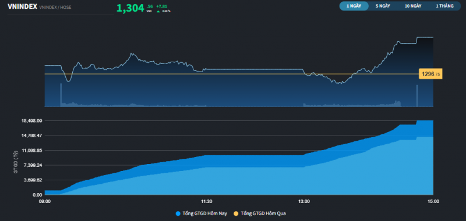466x221 pixels.
Task: Toggle the Tổng GTGD Hôm Qua legend text
Action: click(263, 213)
